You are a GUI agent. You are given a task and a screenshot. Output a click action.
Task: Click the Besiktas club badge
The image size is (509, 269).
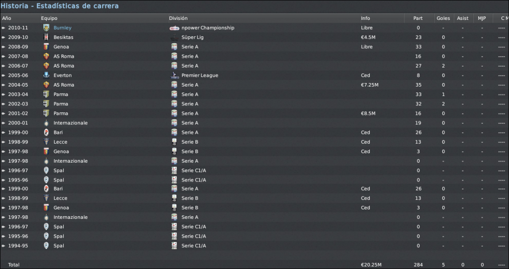[x=46, y=37]
